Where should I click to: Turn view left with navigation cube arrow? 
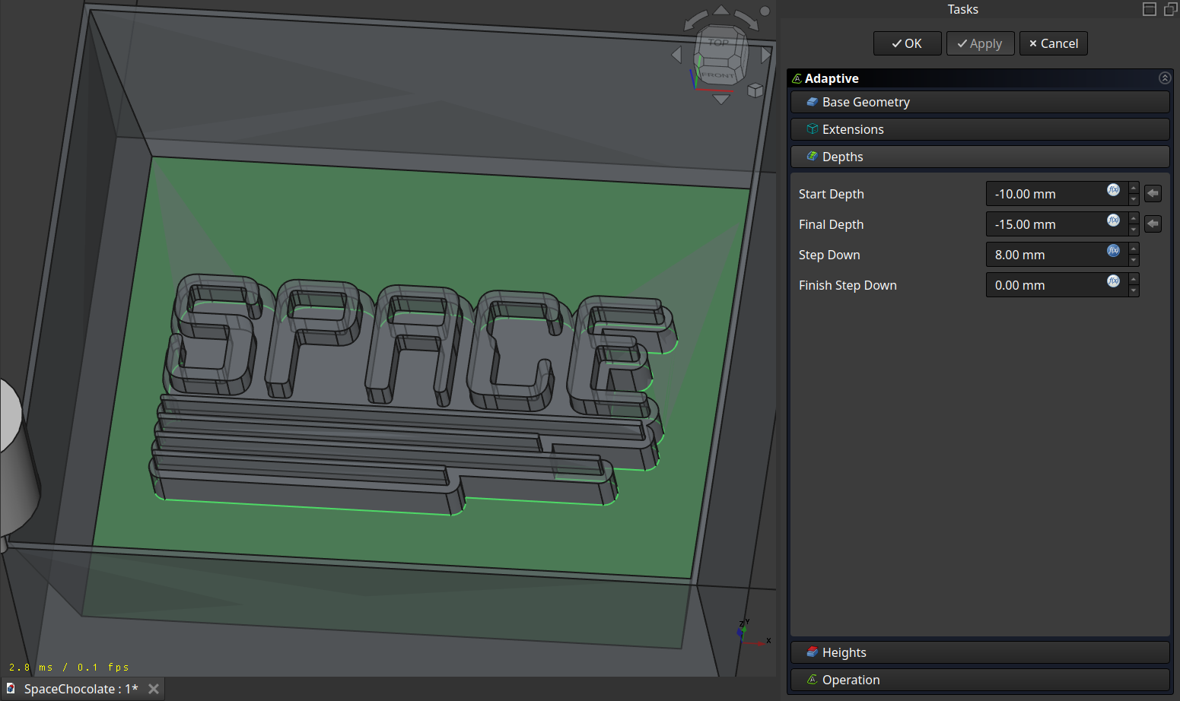point(676,55)
